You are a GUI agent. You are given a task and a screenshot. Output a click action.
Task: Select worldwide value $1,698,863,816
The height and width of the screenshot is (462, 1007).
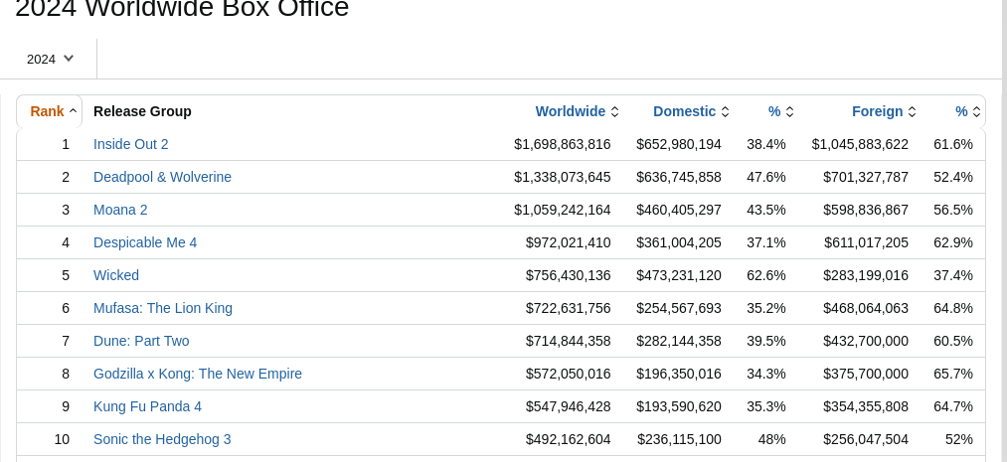(x=563, y=144)
